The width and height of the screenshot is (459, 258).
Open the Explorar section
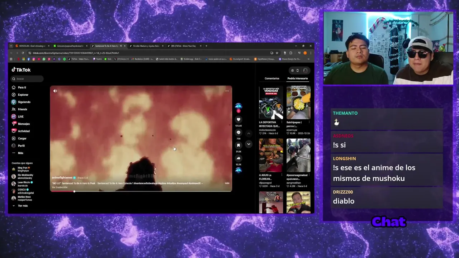pos(20,95)
